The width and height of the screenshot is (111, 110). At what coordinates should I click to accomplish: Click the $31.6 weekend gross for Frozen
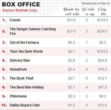71,20
